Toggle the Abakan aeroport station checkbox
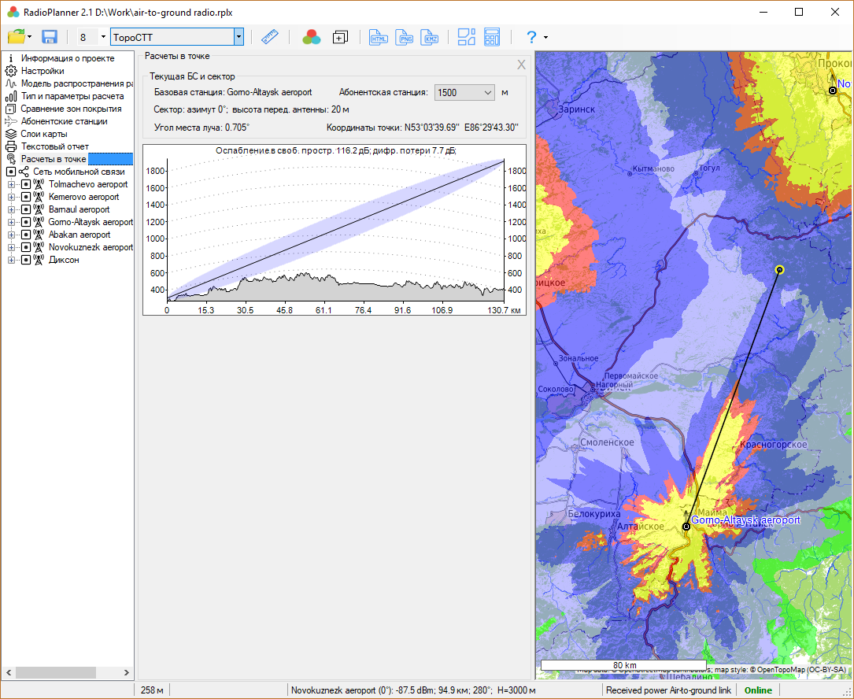 tap(26, 235)
